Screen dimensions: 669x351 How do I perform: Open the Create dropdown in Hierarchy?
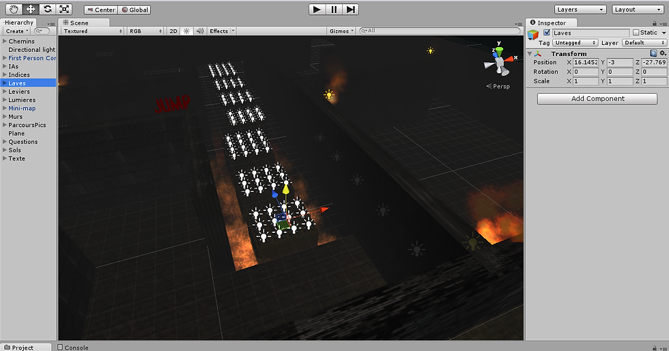(x=17, y=31)
